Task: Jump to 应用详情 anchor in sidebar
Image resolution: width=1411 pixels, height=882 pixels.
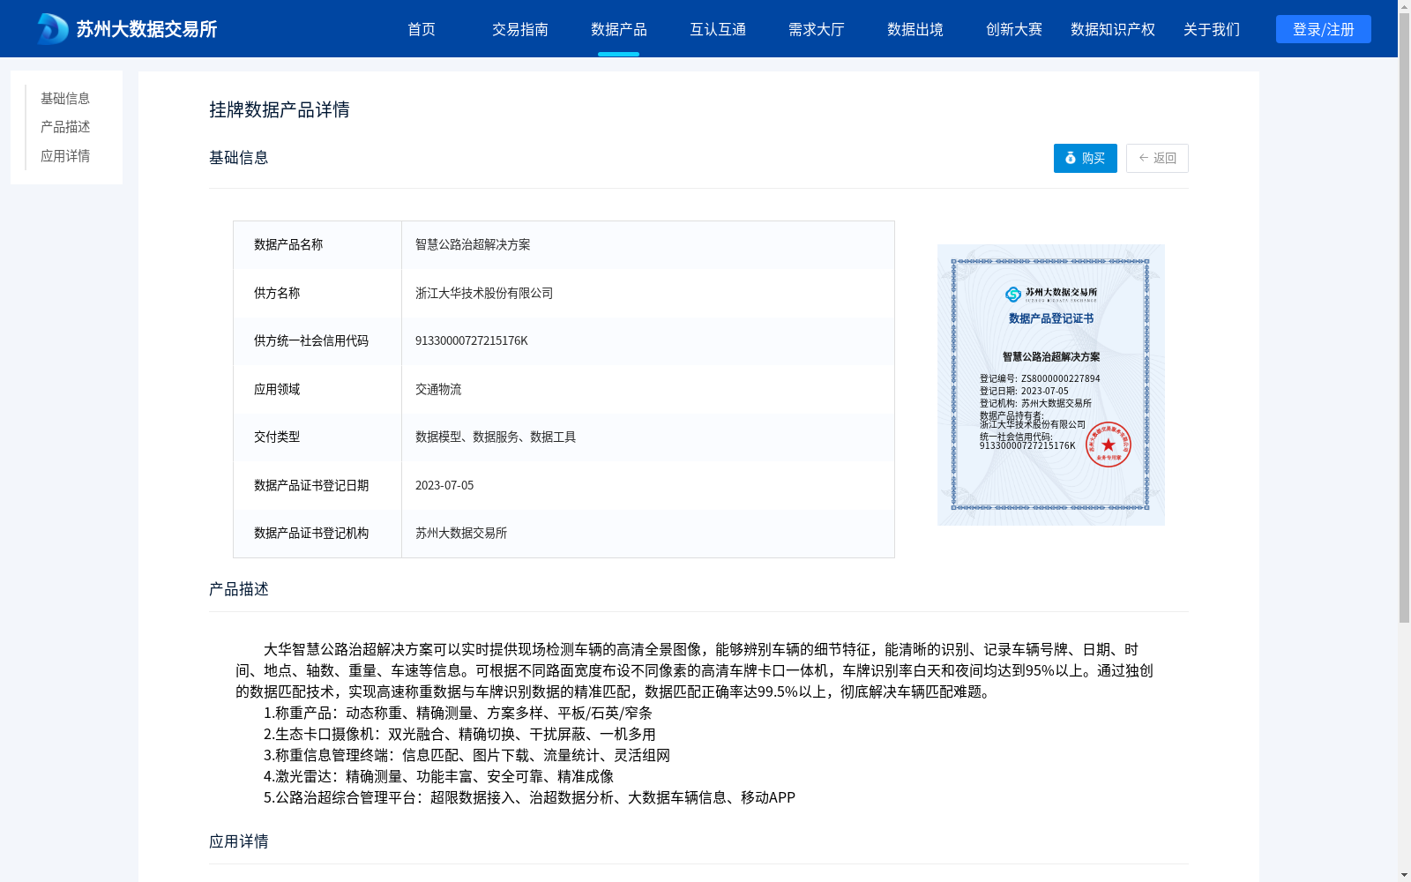Action: tap(65, 156)
